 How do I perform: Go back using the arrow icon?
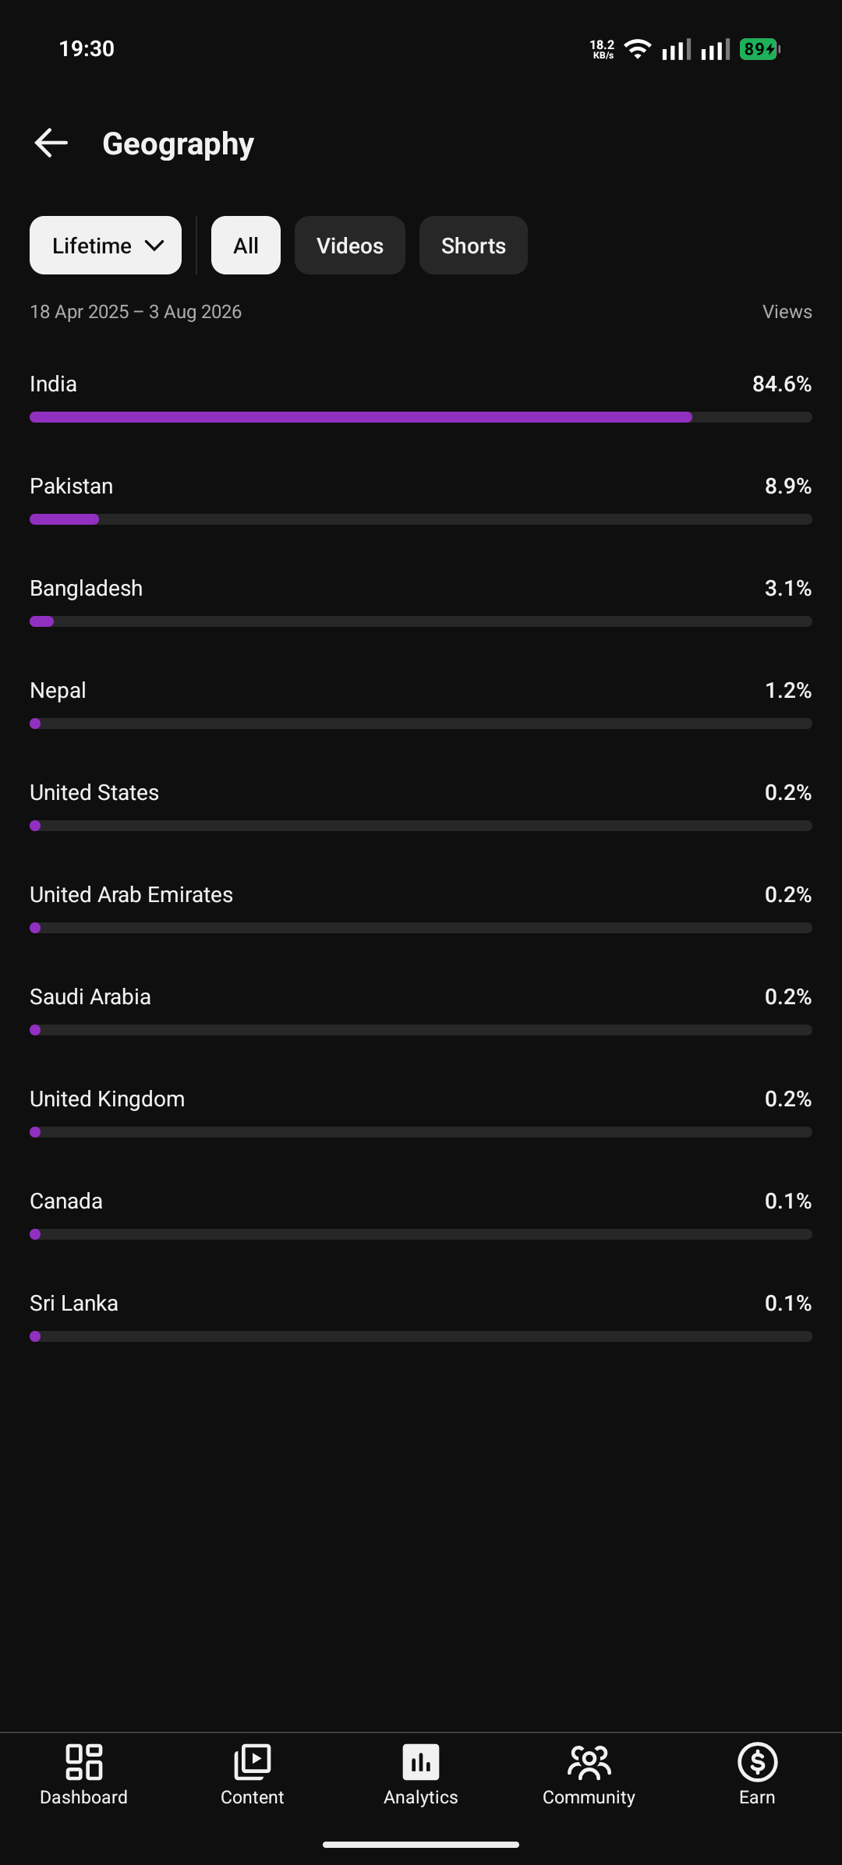point(51,143)
